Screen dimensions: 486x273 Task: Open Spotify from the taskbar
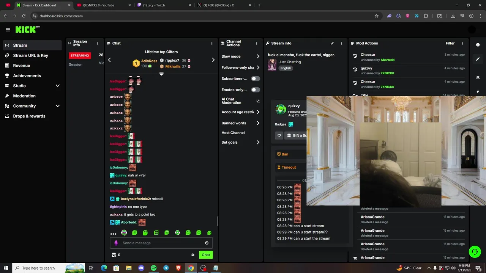(154, 268)
